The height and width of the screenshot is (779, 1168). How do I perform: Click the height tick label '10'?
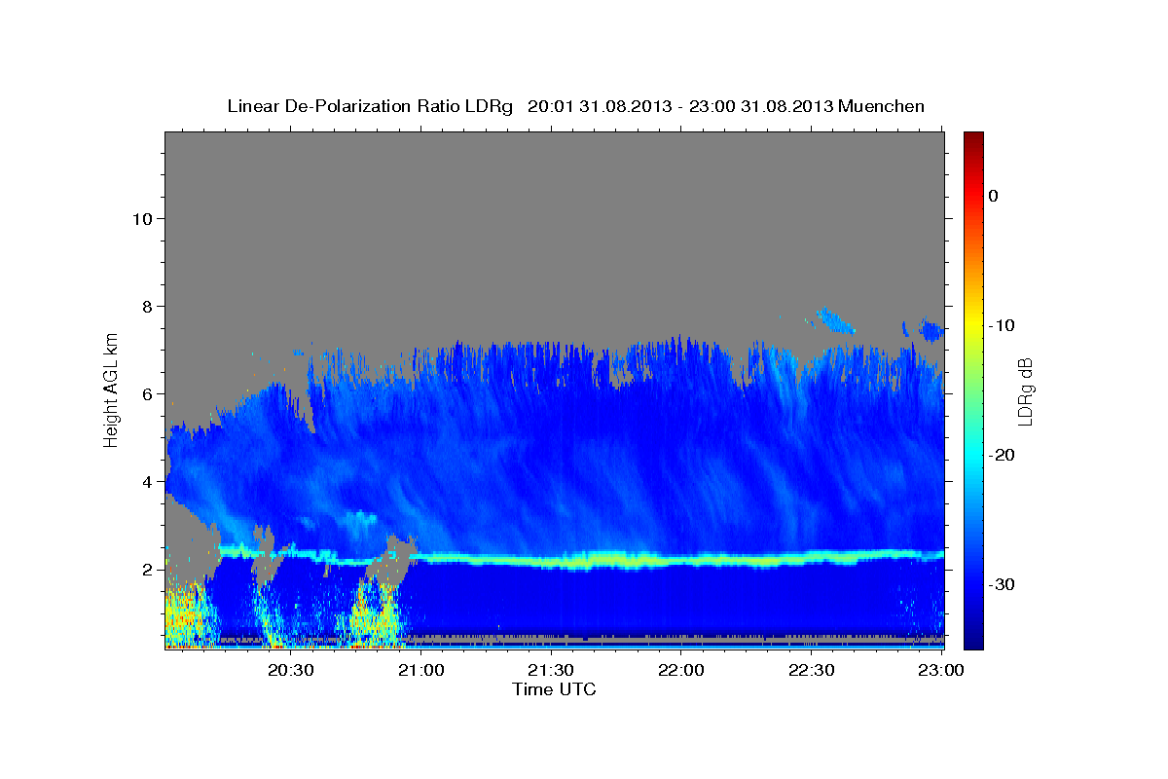click(x=141, y=218)
